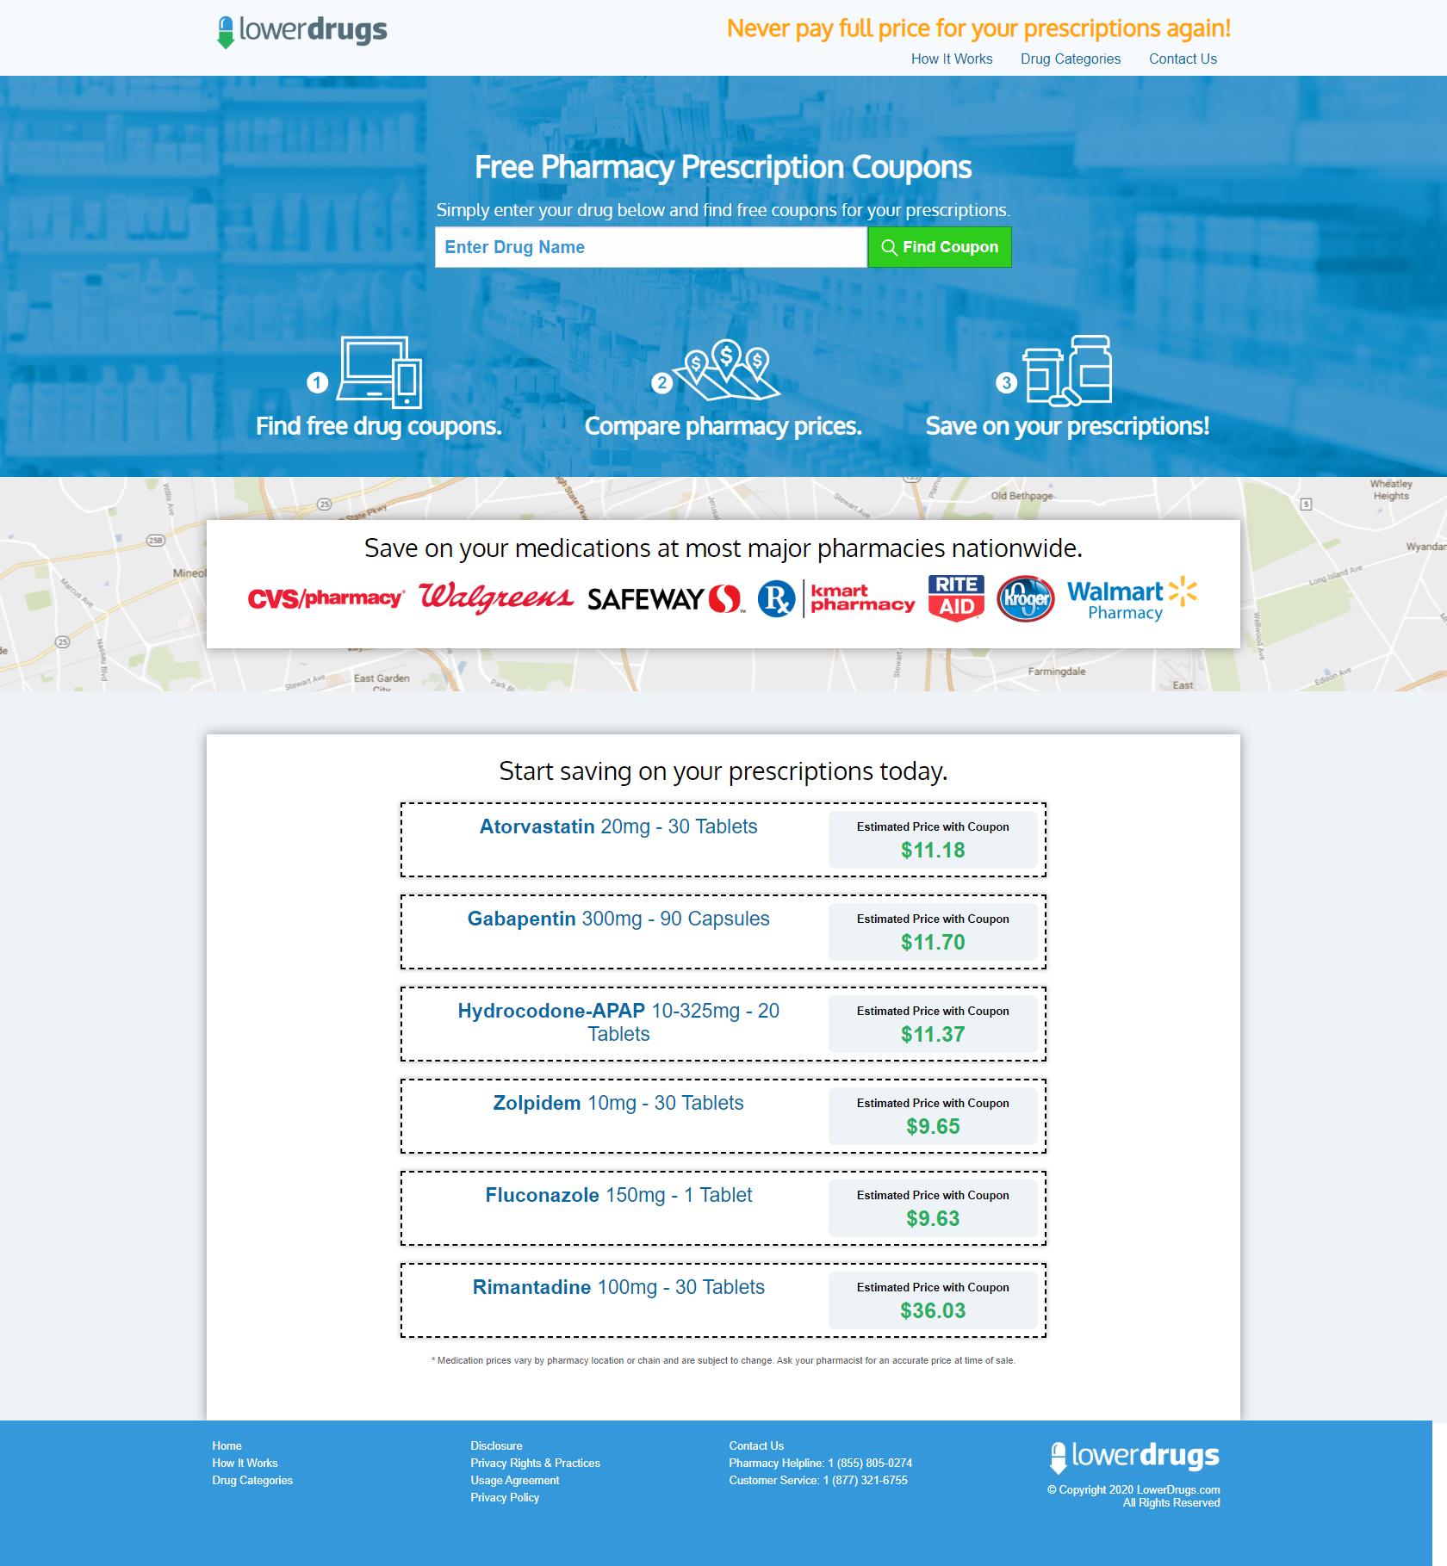Click the Safeway logo

point(665,599)
